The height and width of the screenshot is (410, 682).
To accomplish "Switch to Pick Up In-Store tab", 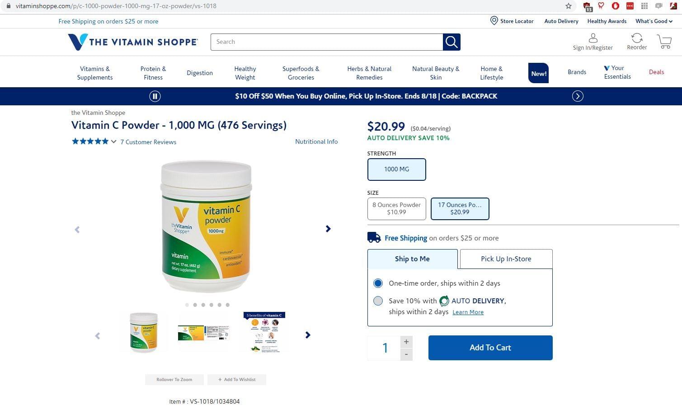I will coord(506,259).
